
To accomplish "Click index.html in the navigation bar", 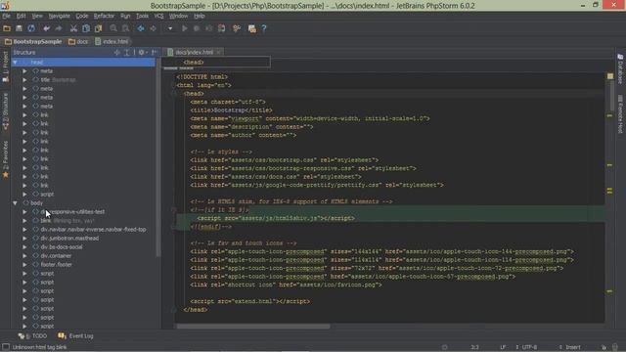I will point(112,41).
